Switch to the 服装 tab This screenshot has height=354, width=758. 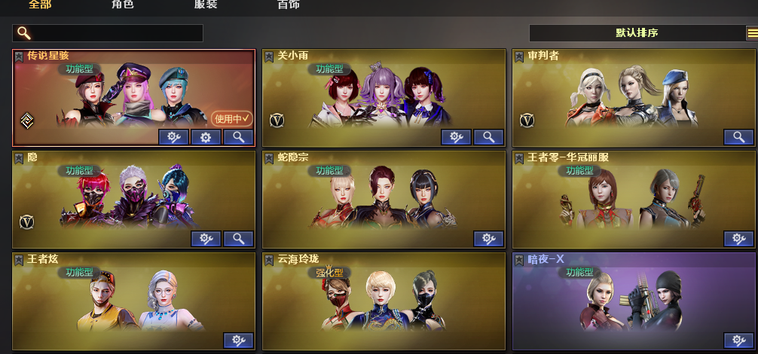(x=206, y=5)
